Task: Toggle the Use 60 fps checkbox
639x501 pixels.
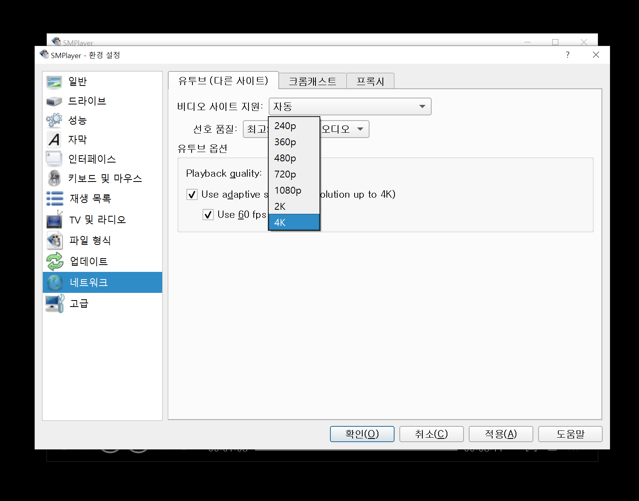Action: click(208, 215)
